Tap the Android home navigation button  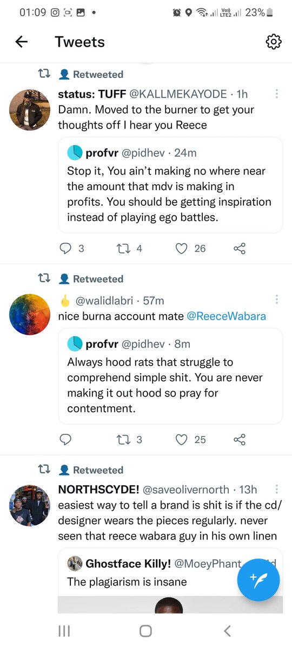(145, 630)
